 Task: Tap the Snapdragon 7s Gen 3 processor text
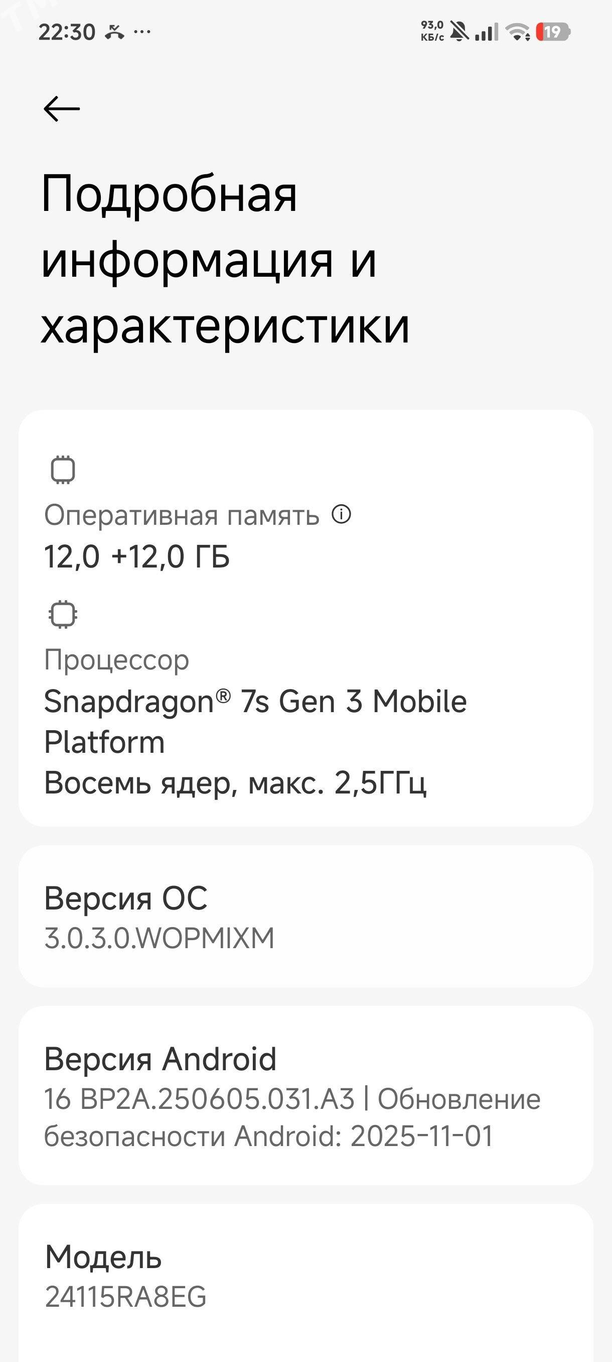(255, 702)
